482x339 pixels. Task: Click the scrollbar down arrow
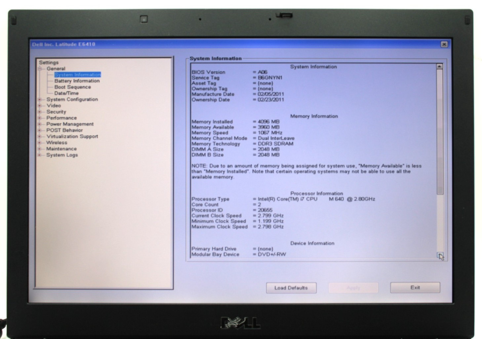(x=440, y=255)
